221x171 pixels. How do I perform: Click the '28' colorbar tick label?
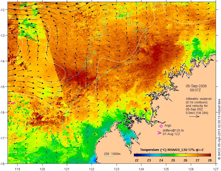210,160
